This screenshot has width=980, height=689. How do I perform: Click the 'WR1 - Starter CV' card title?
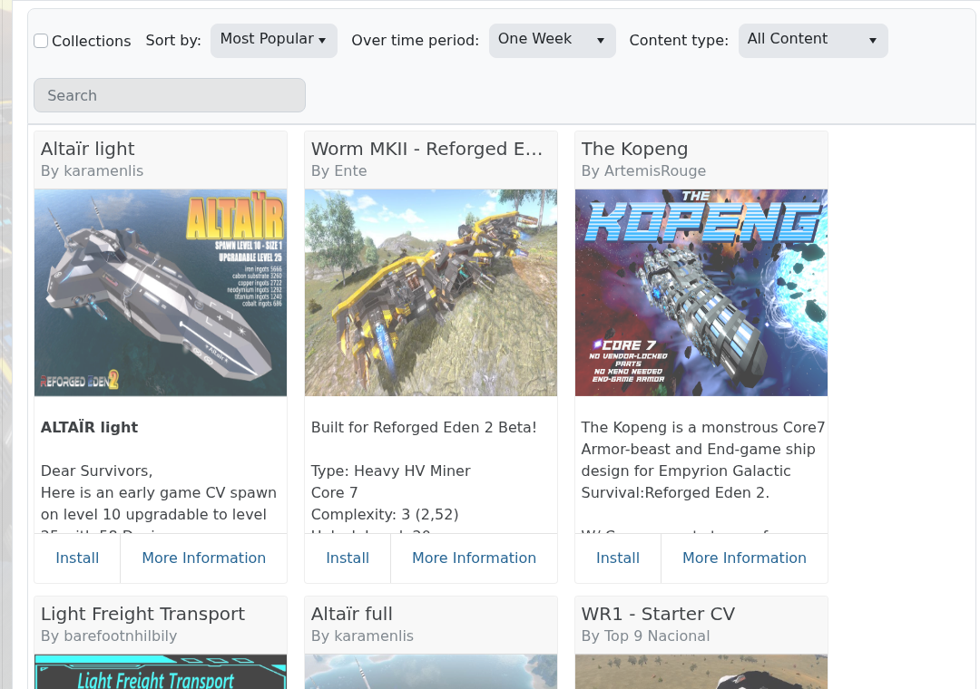point(658,614)
